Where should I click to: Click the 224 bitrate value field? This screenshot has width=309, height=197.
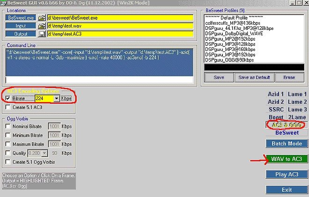tap(44, 98)
